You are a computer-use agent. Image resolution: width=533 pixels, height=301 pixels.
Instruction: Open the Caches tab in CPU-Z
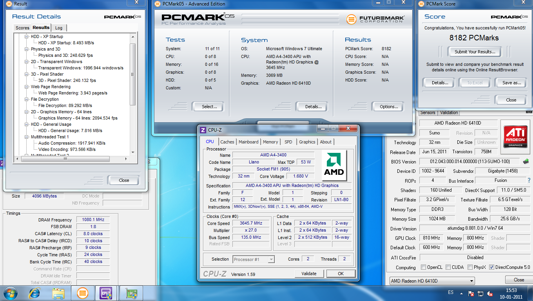[x=227, y=142]
